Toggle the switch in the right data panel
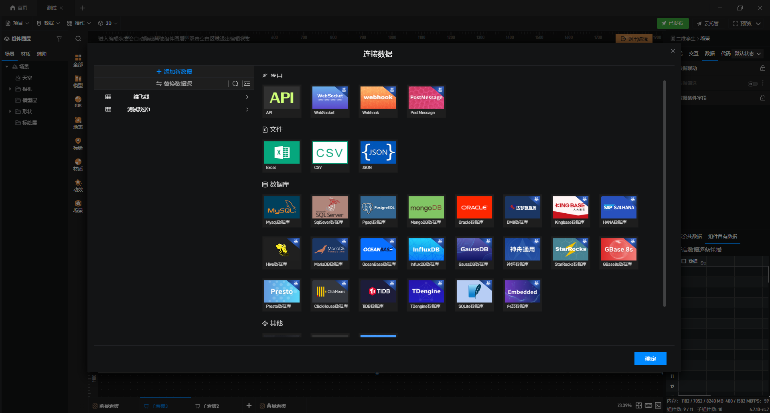 point(753,84)
